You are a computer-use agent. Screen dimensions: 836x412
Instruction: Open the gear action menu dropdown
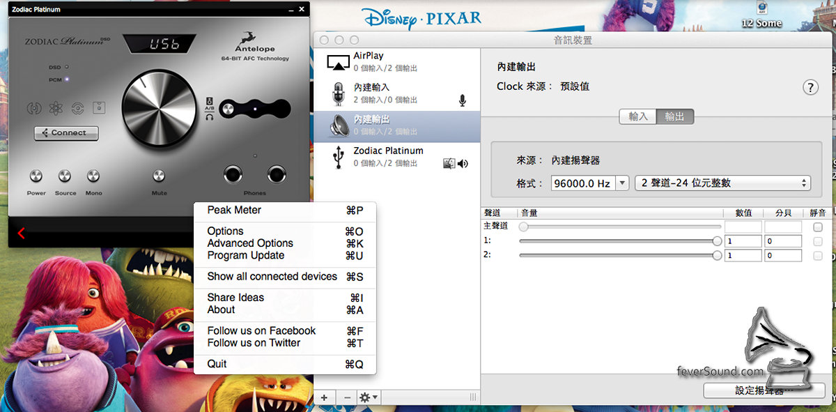click(x=369, y=397)
